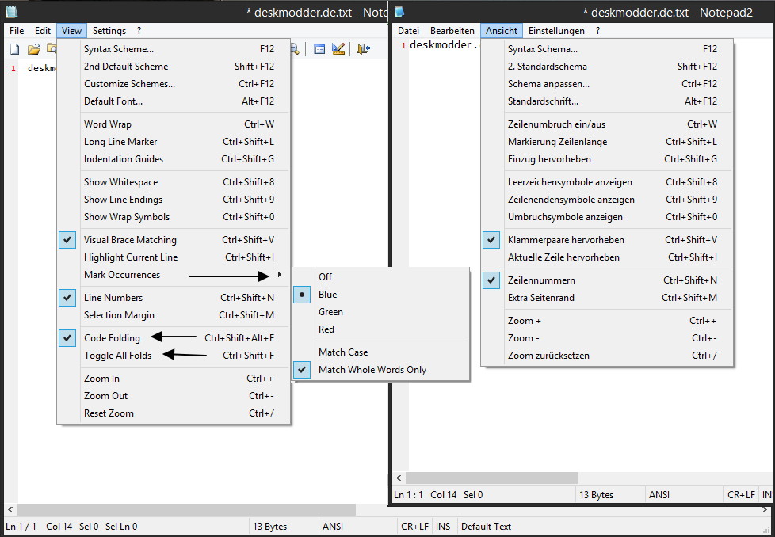Close the open View menu
The image size is (775, 537).
click(x=71, y=31)
